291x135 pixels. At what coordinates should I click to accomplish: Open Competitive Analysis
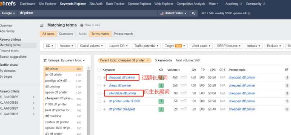coord(191,4)
